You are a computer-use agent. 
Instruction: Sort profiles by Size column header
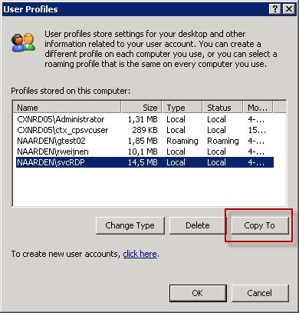click(x=142, y=108)
